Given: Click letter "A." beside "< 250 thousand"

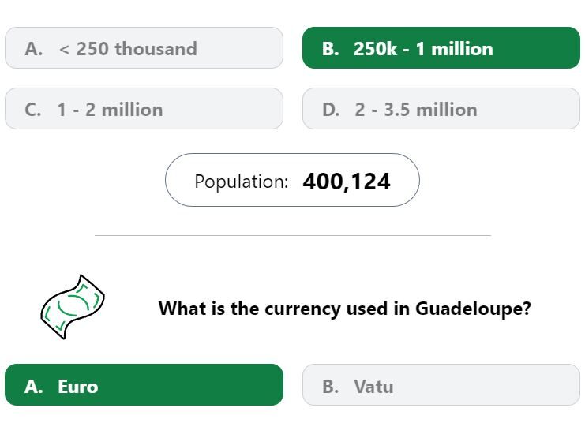Looking at the screenshot, I should [34, 49].
